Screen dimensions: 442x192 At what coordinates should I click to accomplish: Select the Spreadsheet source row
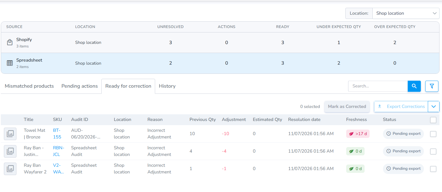[220, 63]
